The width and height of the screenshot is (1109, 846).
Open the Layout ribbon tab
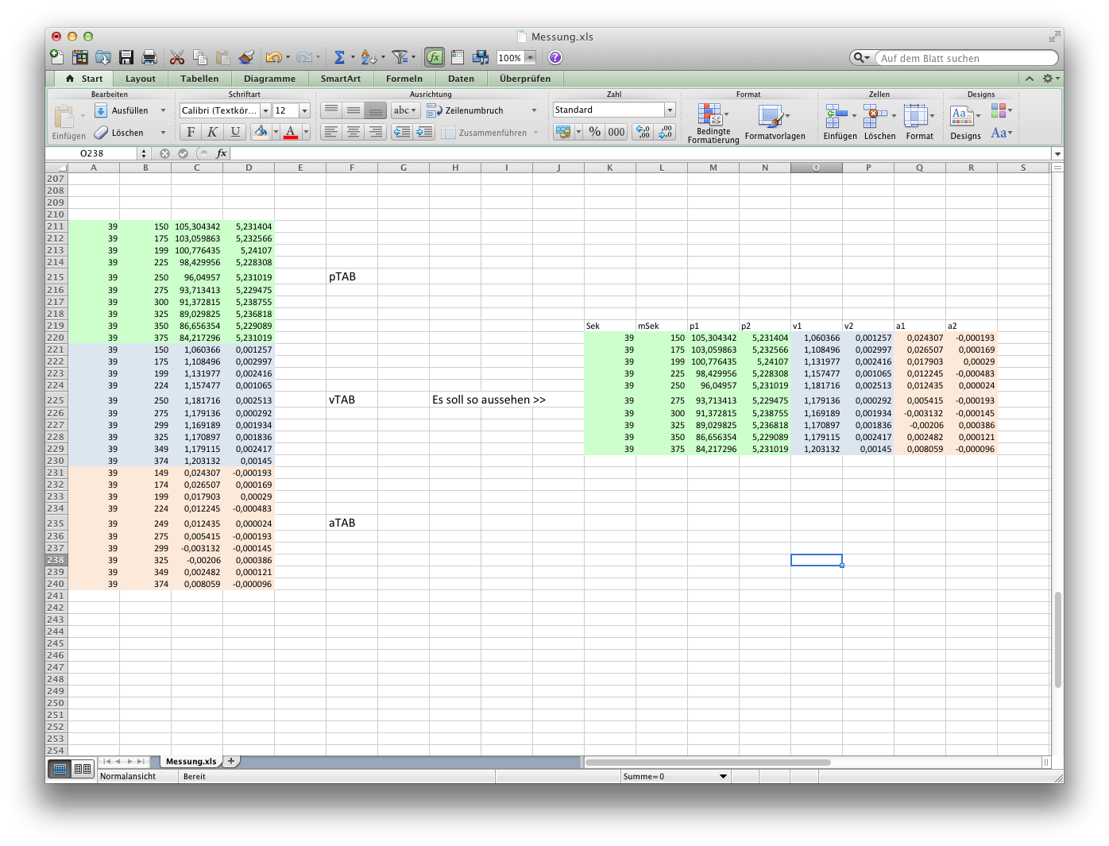click(141, 79)
